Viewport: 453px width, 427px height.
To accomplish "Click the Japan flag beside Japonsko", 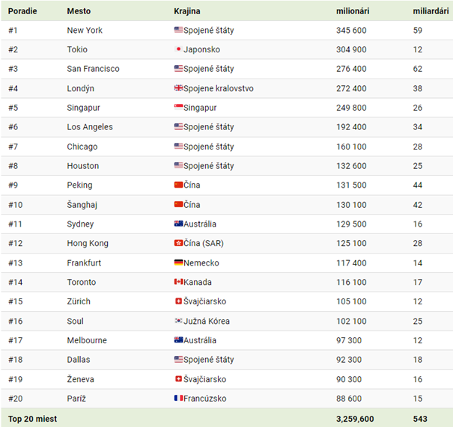I will pyautogui.click(x=178, y=49).
